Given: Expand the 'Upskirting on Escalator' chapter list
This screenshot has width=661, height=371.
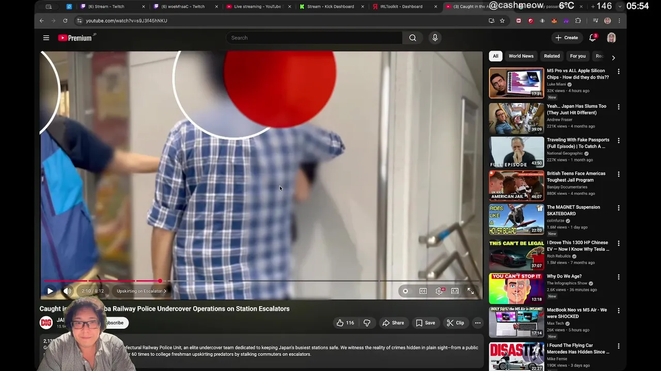Looking at the screenshot, I should click(x=141, y=291).
